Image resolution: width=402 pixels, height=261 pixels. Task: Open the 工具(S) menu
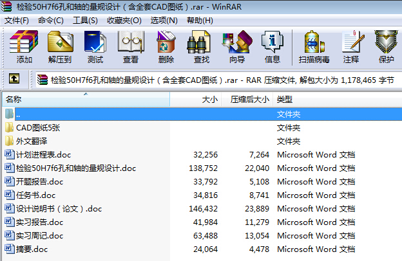point(85,21)
